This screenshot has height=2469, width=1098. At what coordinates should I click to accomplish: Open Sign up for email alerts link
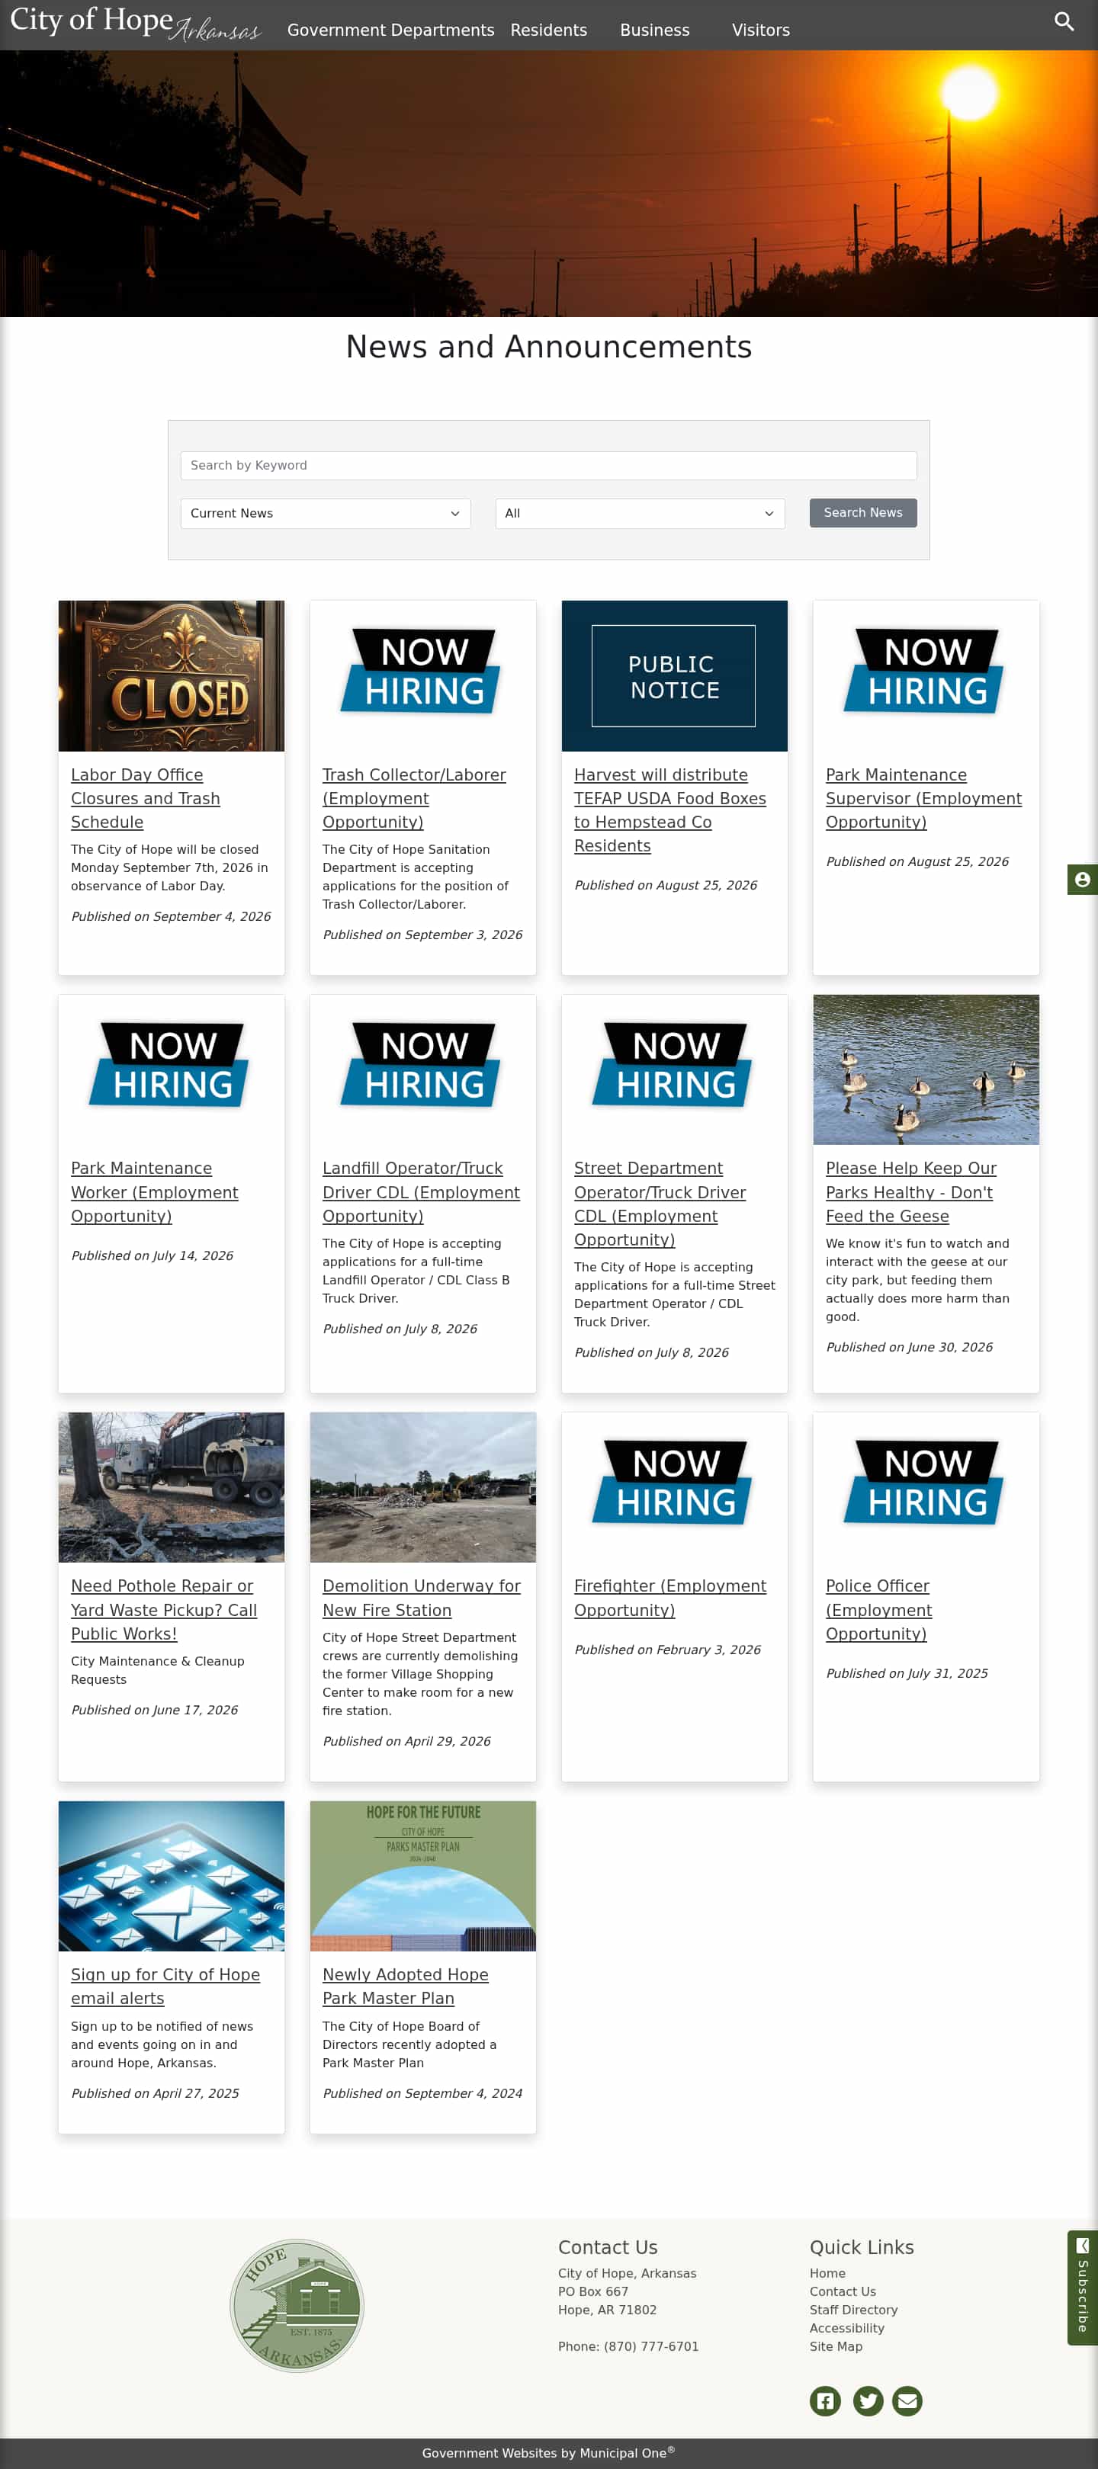point(165,1986)
